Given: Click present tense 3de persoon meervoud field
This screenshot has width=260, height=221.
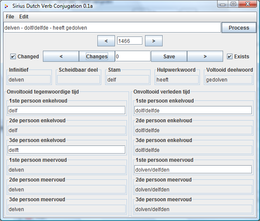Looking at the screenshot, I should pos(67,209).
